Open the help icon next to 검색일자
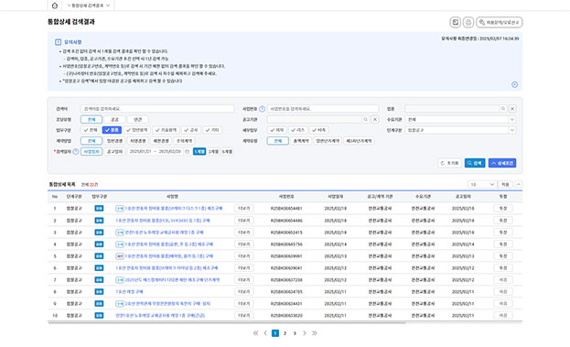 coord(76,152)
